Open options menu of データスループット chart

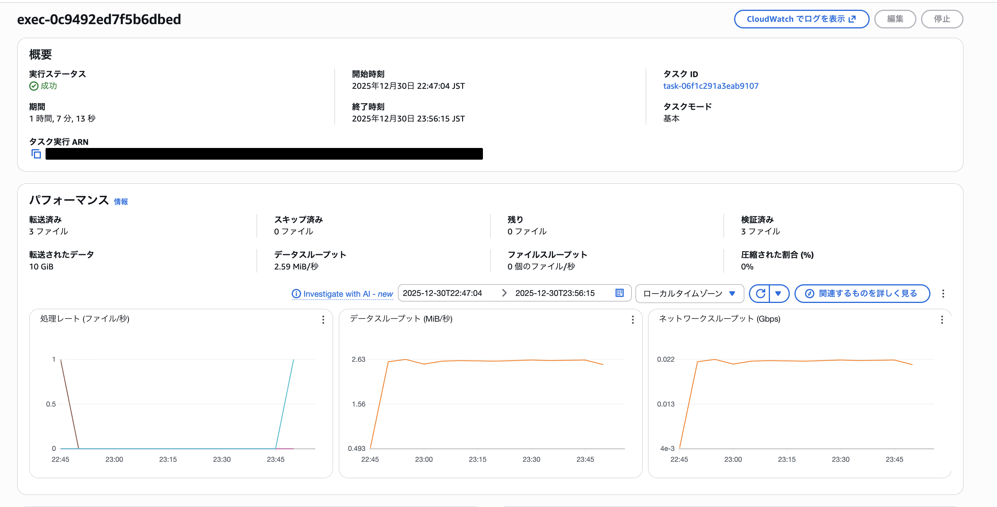pos(632,320)
